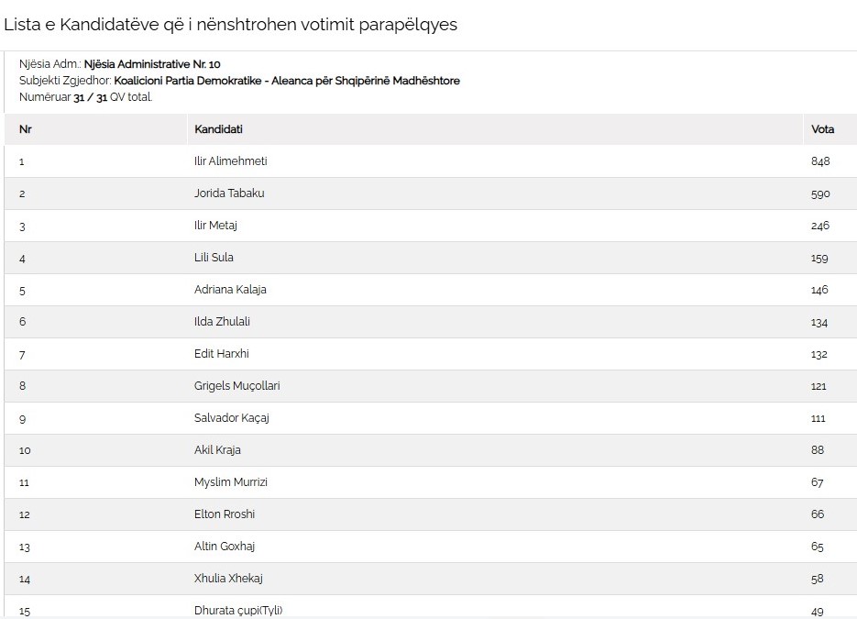Viewport: 857px width, 619px height.
Task: Click on Myslim Murrizi
Action: [230, 482]
